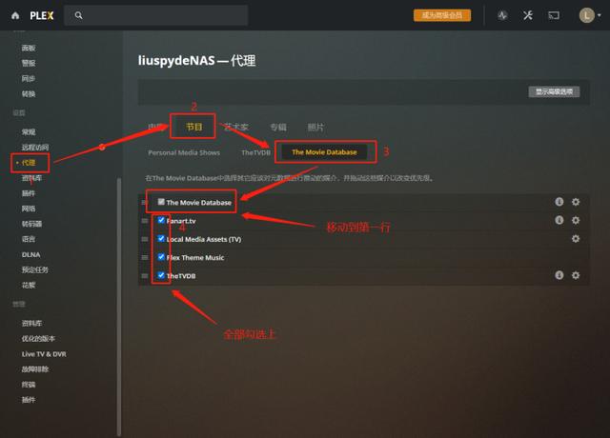Select The Movie Database agent tab
The width and height of the screenshot is (610, 438).
coord(324,152)
